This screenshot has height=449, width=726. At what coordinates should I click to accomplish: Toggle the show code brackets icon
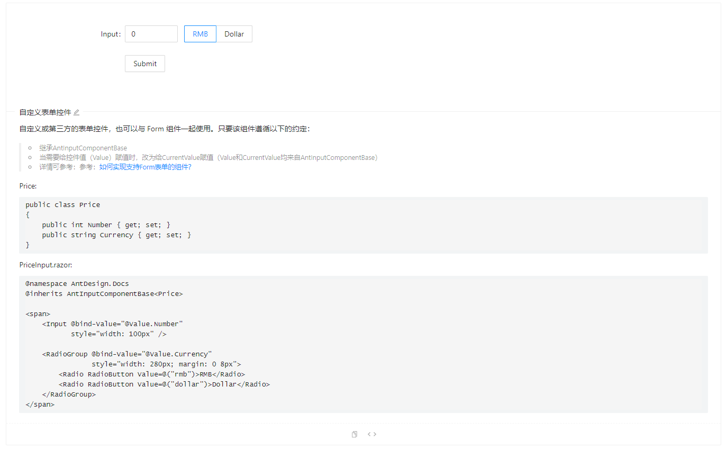click(x=372, y=434)
